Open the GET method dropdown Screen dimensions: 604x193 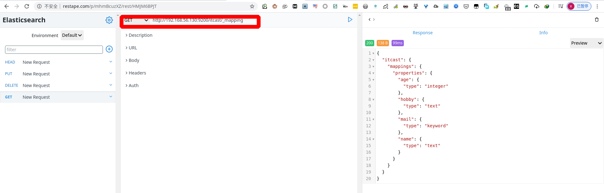(x=136, y=20)
